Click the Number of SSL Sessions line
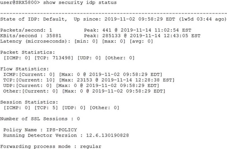 40,119
